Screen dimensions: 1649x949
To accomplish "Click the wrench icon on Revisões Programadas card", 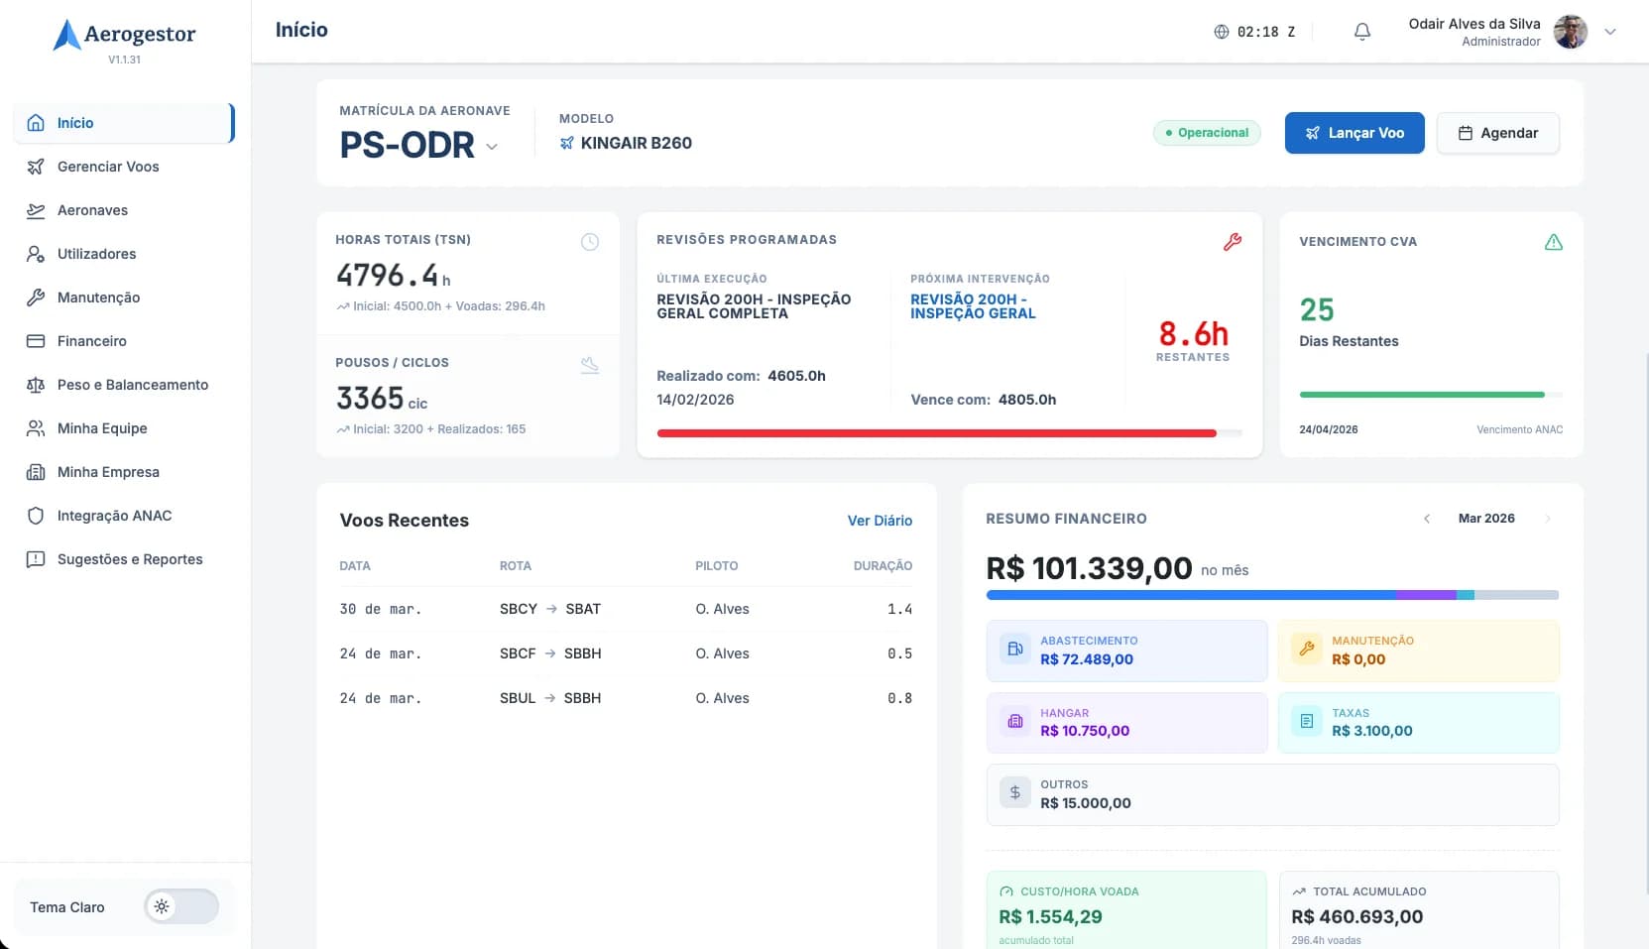I will [1233, 240].
